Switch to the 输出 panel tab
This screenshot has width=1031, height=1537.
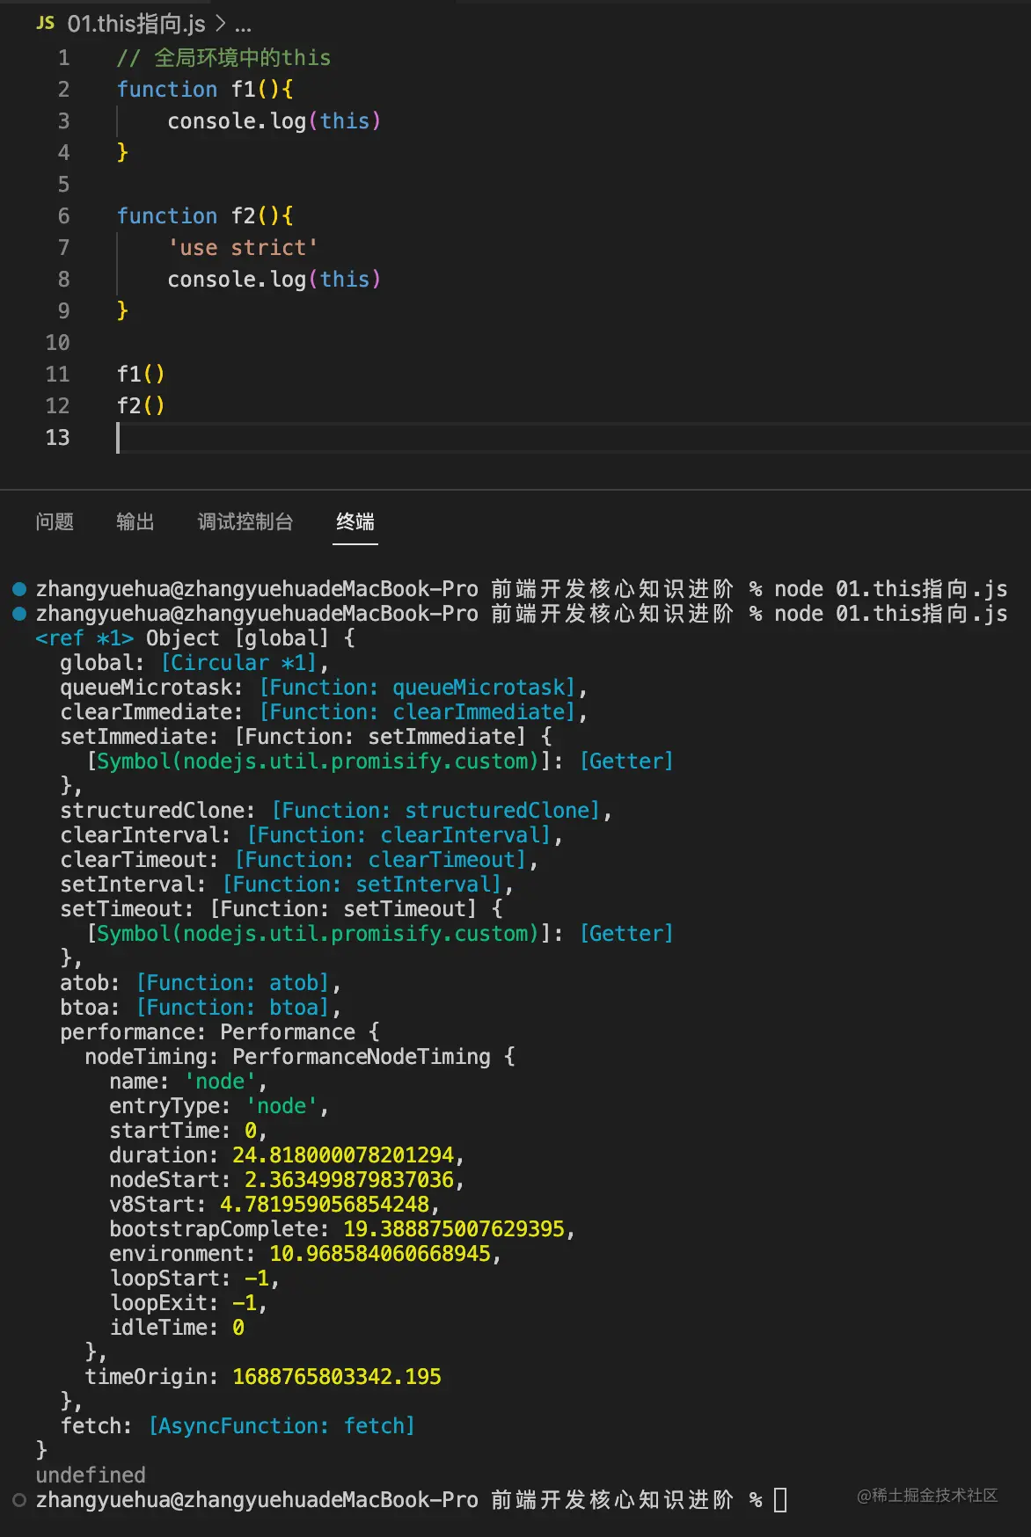point(135,521)
